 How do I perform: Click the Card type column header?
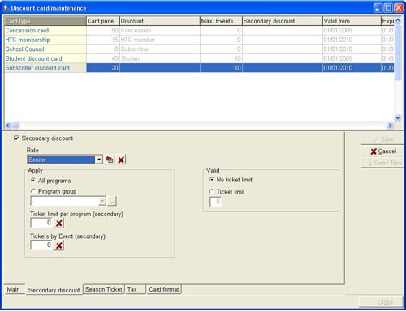coord(45,21)
